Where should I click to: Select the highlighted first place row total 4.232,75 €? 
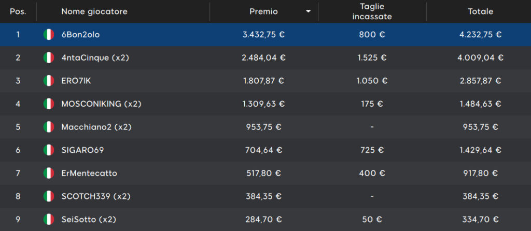tap(481, 35)
